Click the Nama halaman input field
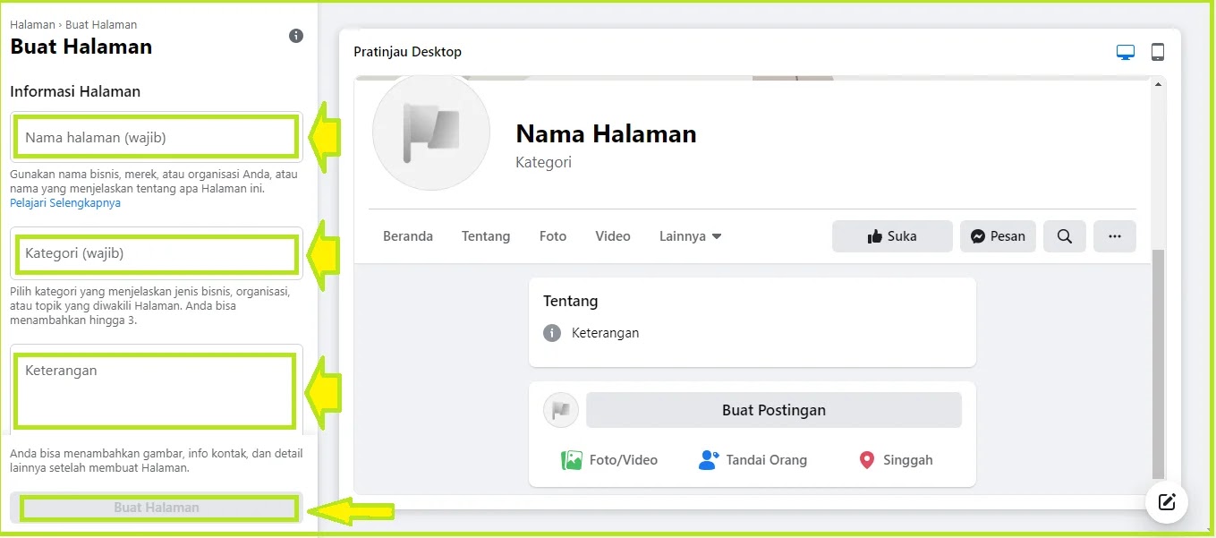Viewport: 1216px width, 538px height. (x=155, y=136)
